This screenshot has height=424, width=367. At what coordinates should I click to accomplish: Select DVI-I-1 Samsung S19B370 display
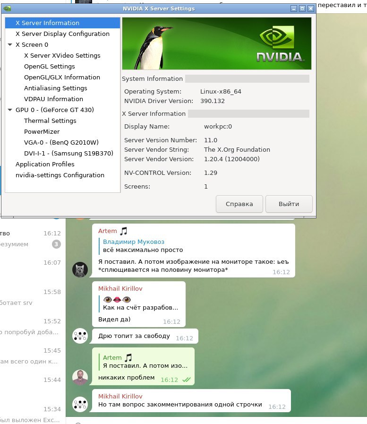pyautogui.click(x=68, y=153)
